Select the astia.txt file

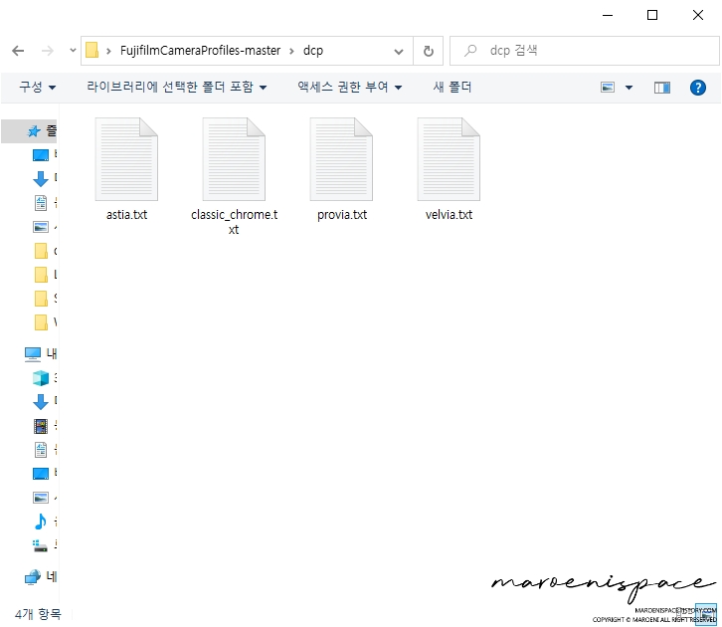[x=126, y=169]
